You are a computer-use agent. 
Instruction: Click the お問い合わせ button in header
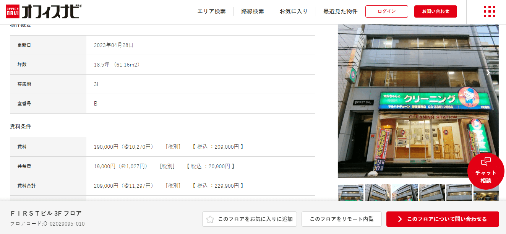(436, 11)
